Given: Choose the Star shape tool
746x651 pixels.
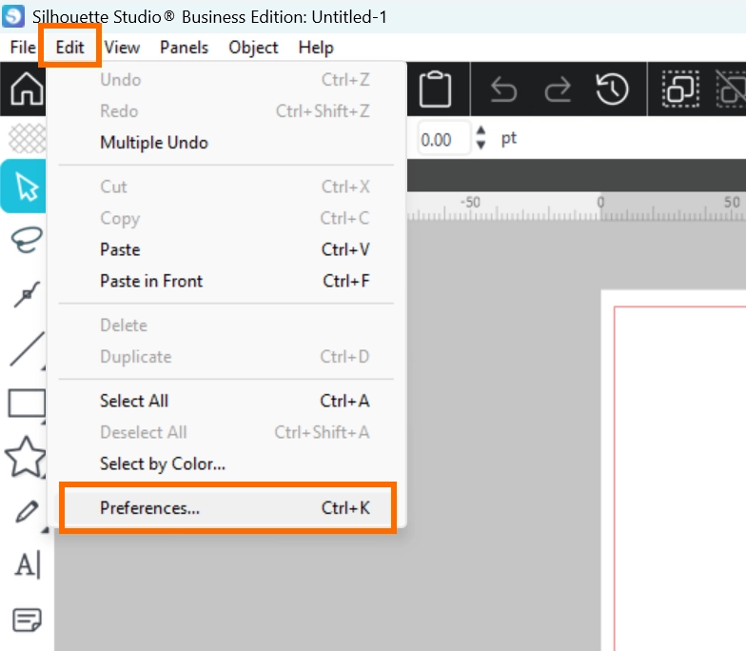Looking at the screenshot, I should tap(27, 458).
